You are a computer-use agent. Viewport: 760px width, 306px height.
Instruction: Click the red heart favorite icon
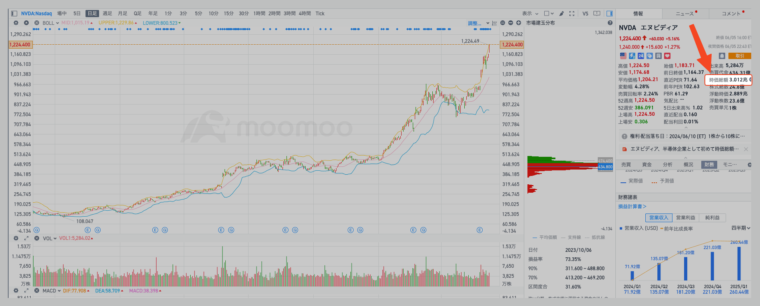(x=667, y=56)
